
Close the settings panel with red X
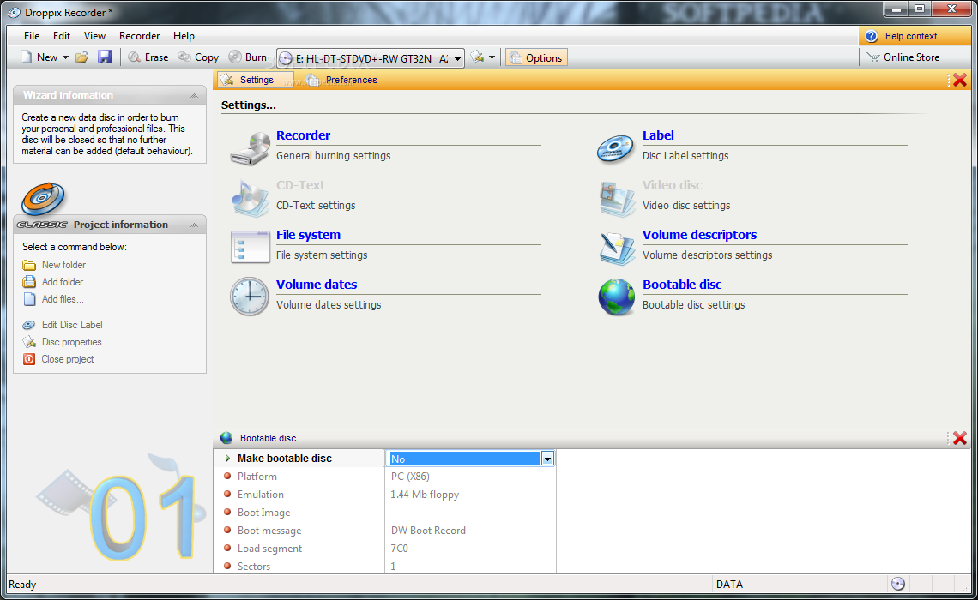tap(960, 80)
